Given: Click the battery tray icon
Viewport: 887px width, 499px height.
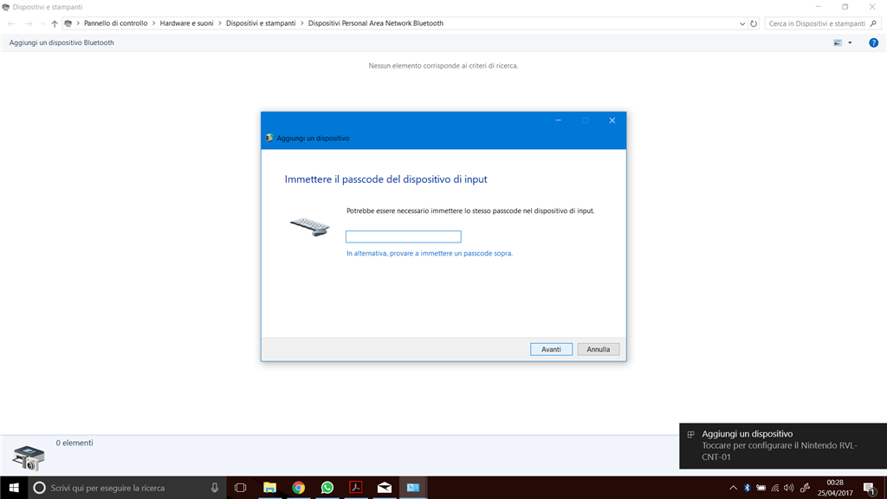Looking at the screenshot, I should (x=761, y=488).
